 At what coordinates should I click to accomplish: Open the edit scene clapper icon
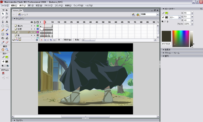[133, 15]
